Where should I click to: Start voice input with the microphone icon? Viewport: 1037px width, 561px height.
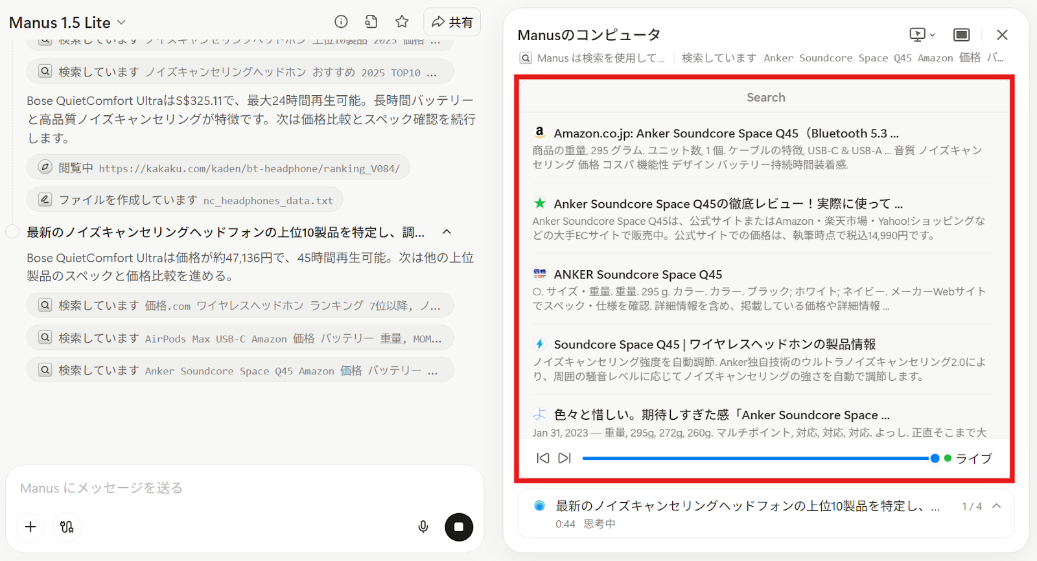click(423, 527)
